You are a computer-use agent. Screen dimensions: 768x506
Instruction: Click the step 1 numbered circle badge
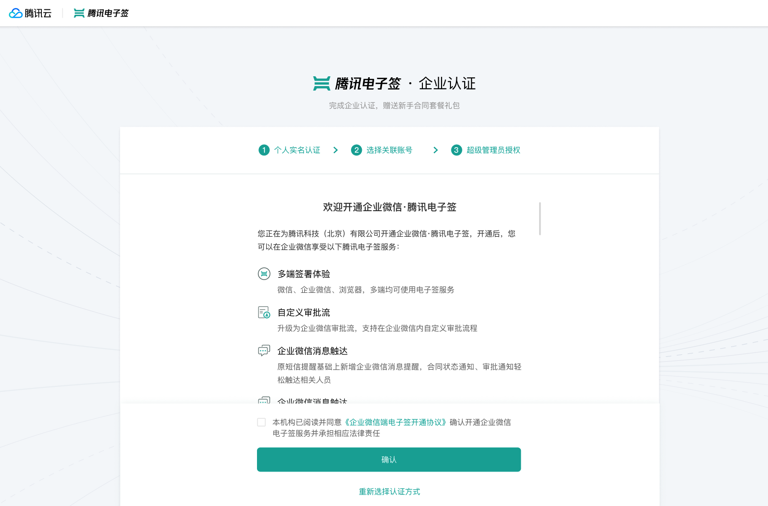(264, 150)
